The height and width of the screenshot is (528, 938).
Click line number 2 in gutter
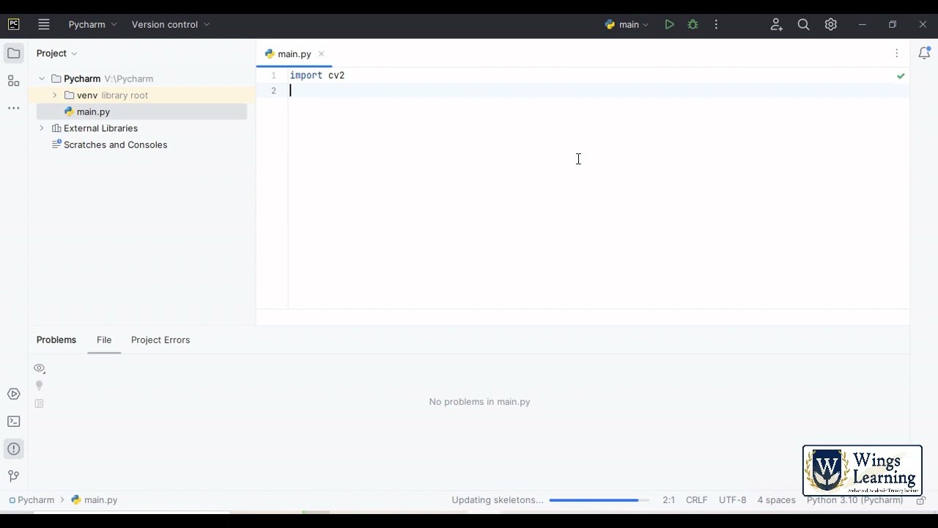click(273, 91)
